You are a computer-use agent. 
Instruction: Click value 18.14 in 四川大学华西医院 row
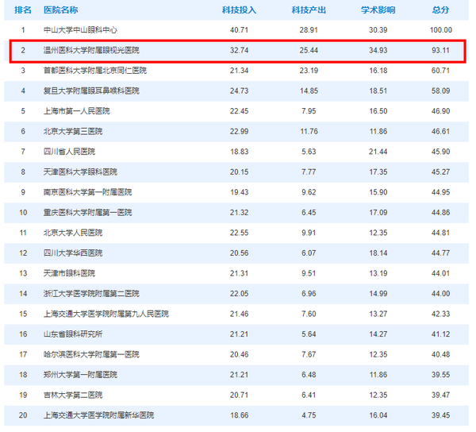pos(378,253)
